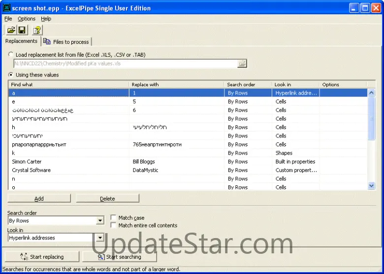Select the row with Find what "n"
Image resolution: width=384 pixels, height=274 pixels.
(x=188, y=179)
